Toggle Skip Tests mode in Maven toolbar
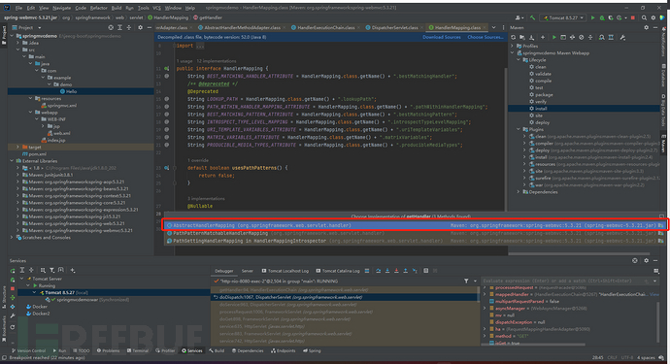Viewport: 670px width, 364px height. click(581, 38)
